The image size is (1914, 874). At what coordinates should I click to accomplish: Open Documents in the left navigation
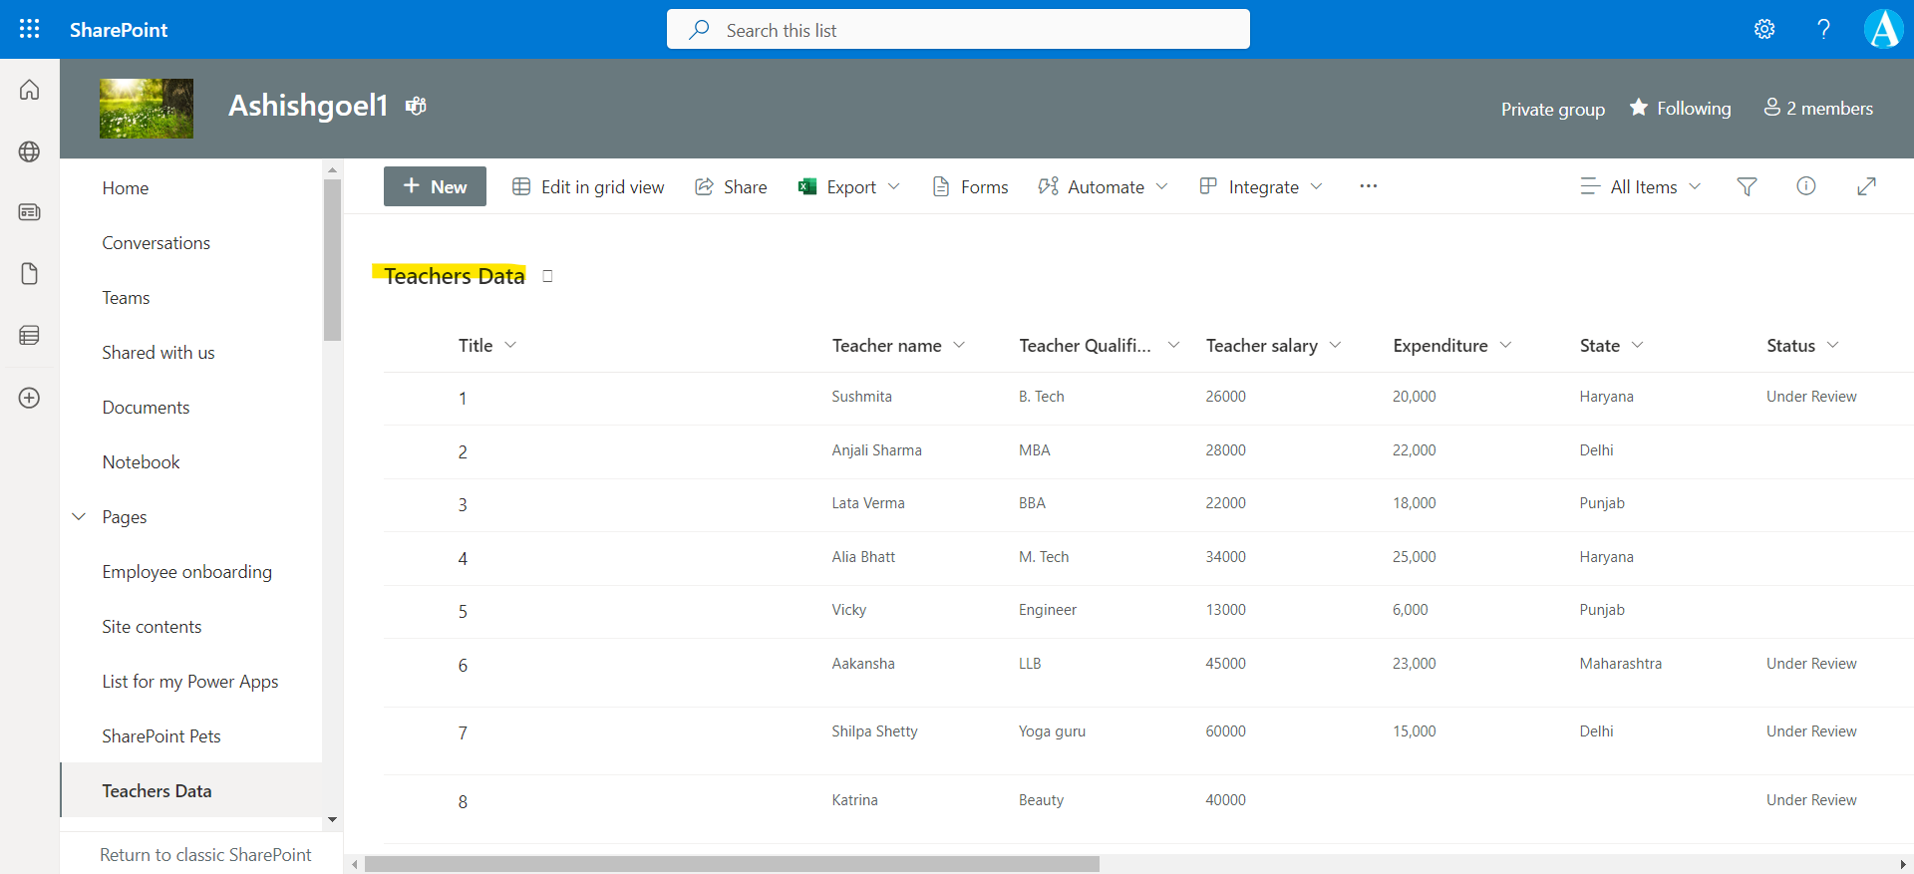146,407
